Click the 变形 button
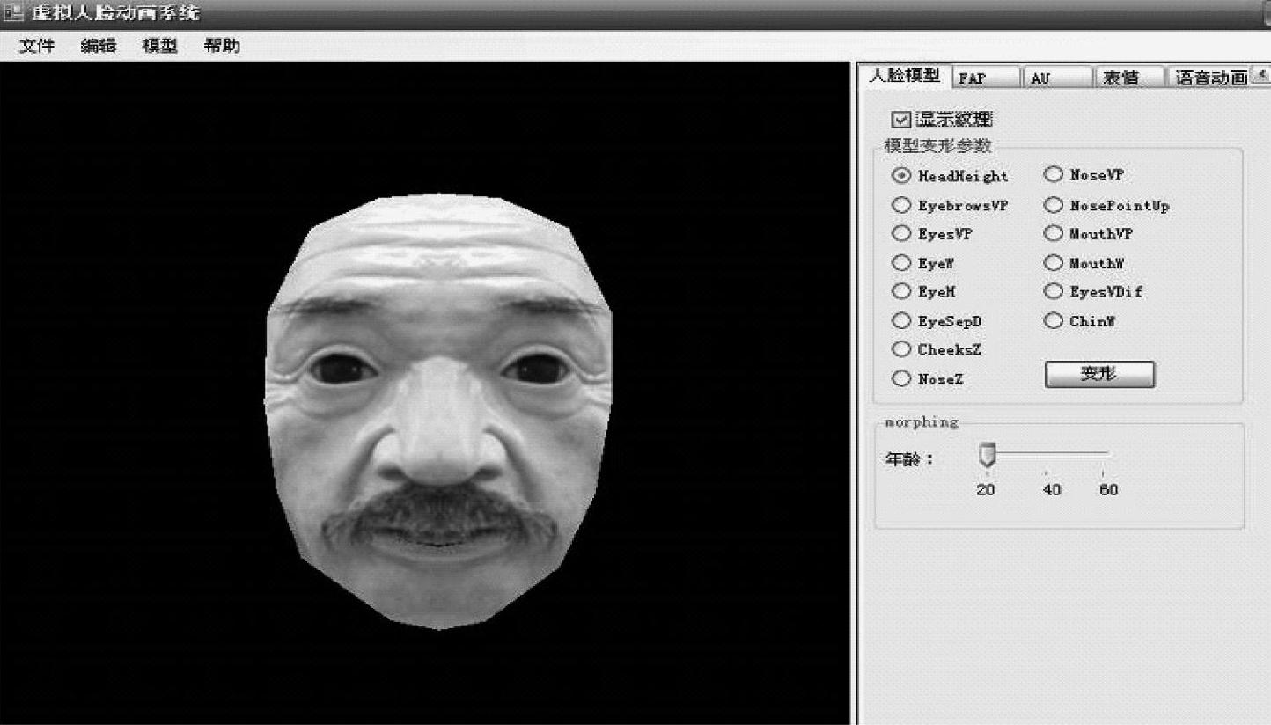1271x725 pixels. (x=1099, y=374)
